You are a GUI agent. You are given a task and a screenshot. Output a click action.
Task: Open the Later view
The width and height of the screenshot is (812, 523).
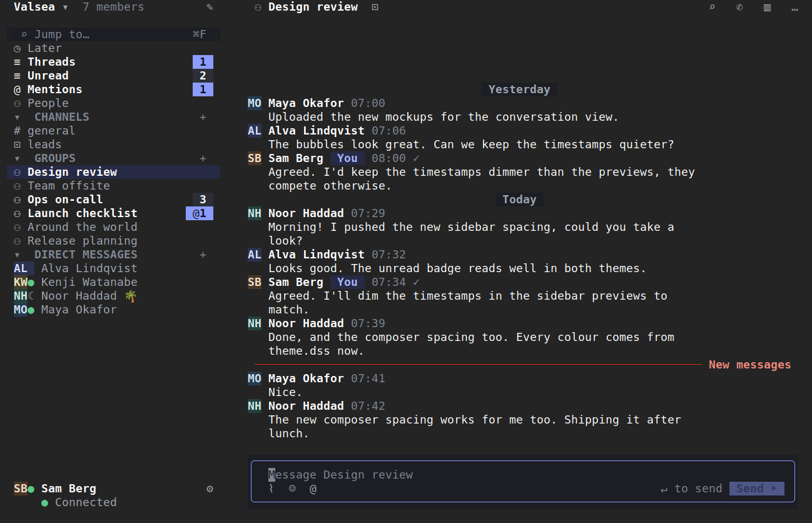tap(113, 48)
